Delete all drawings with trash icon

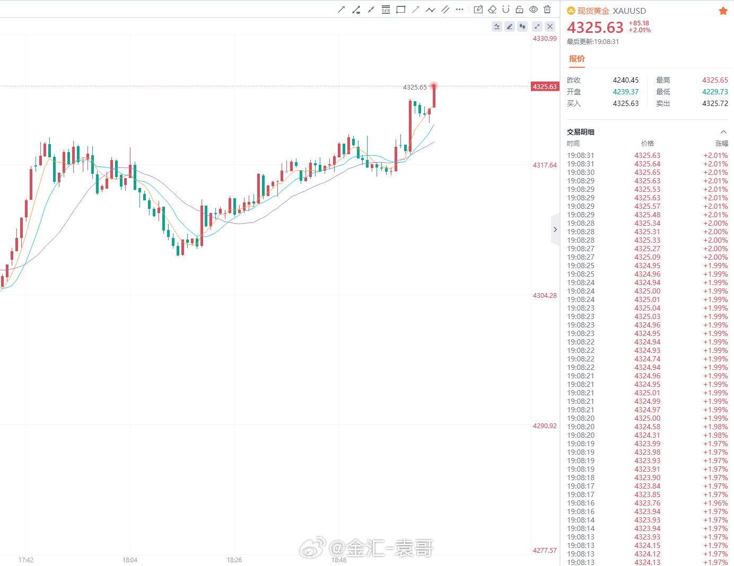pyautogui.click(x=547, y=10)
